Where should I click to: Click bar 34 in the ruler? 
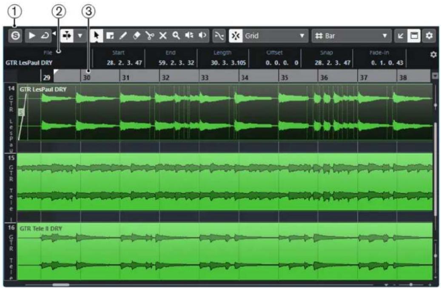coord(245,78)
